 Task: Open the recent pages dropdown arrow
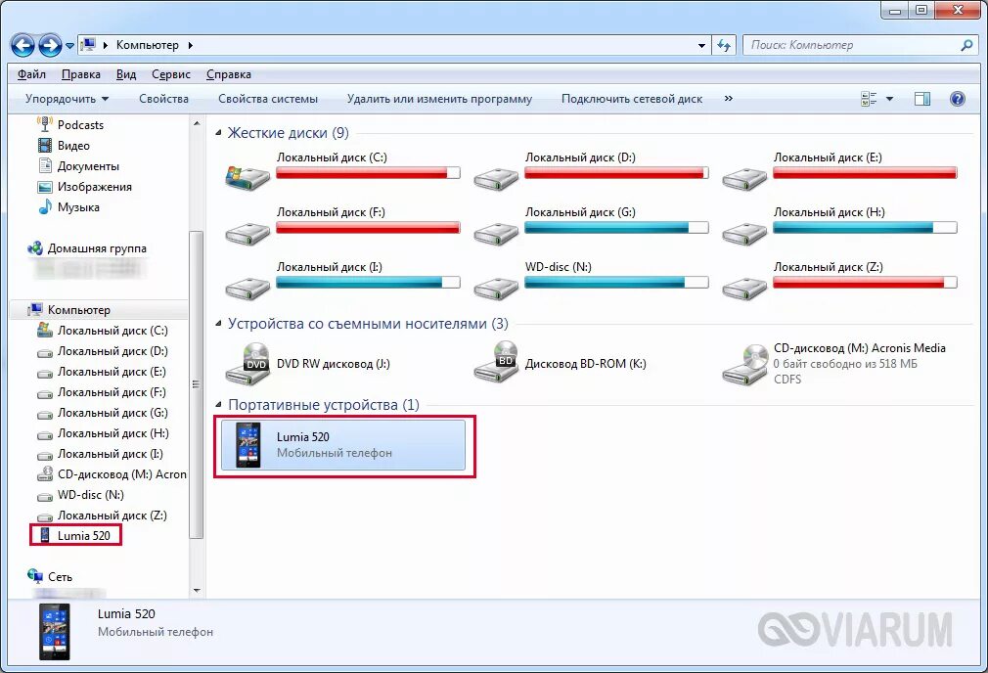point(69,46)
